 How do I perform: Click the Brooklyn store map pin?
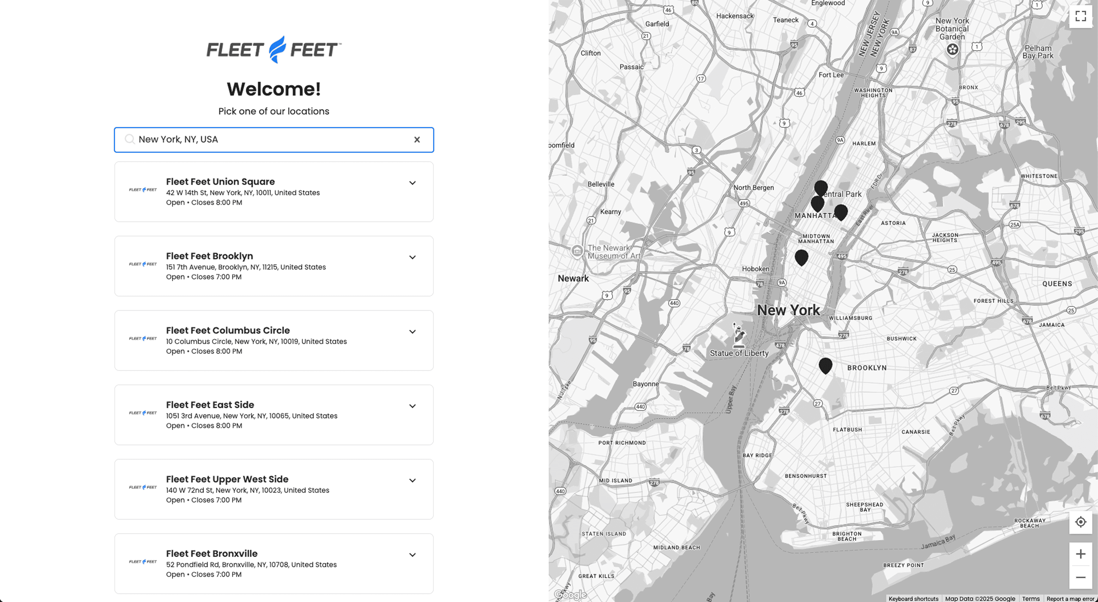pyautogui.click(x=825, y=365)
